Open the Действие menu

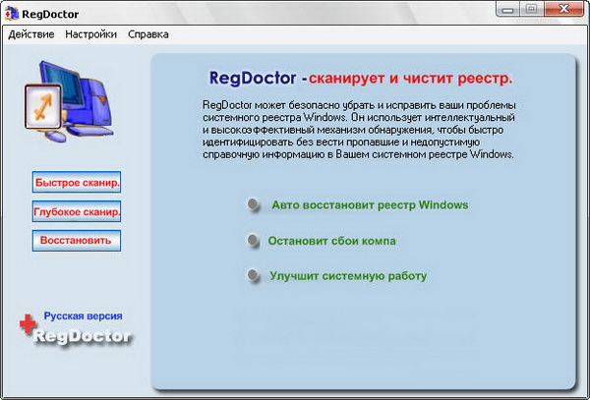click(30, 34)
